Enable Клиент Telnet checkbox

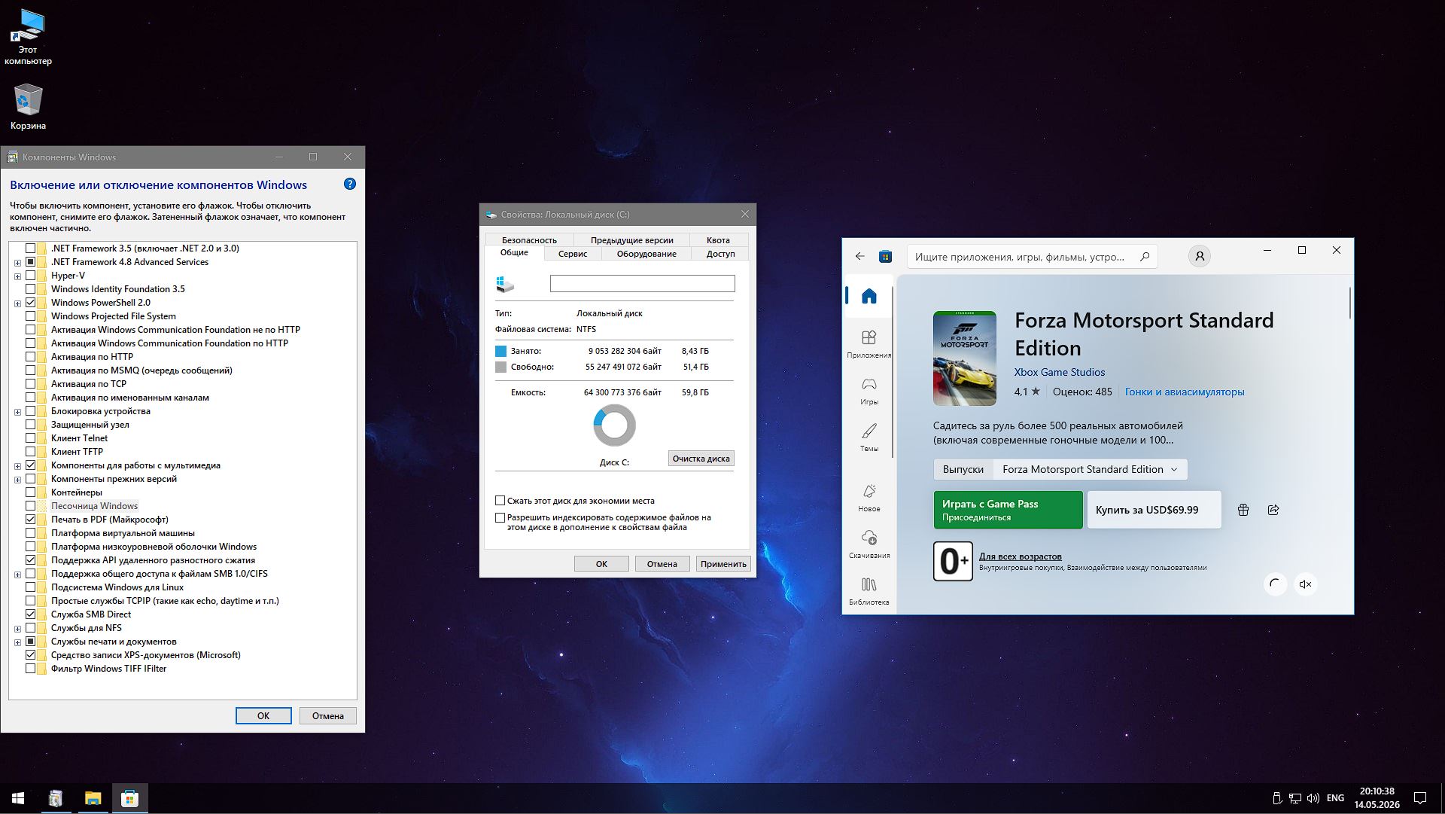pos(31,437)
